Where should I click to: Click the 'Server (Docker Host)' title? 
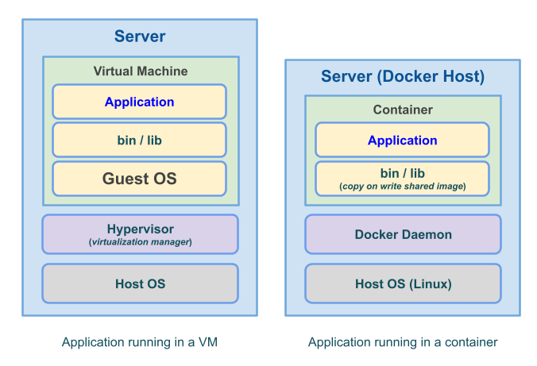[403, 76]
